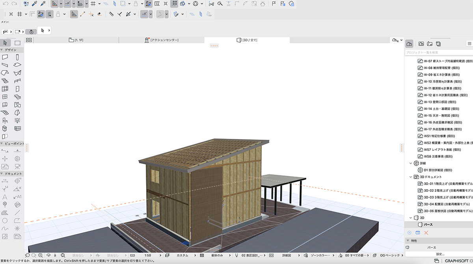Open the 1:50 scale dropdown
Image resolution: width=473 pixels, height=264 pixels.
[x=148, y=255]
